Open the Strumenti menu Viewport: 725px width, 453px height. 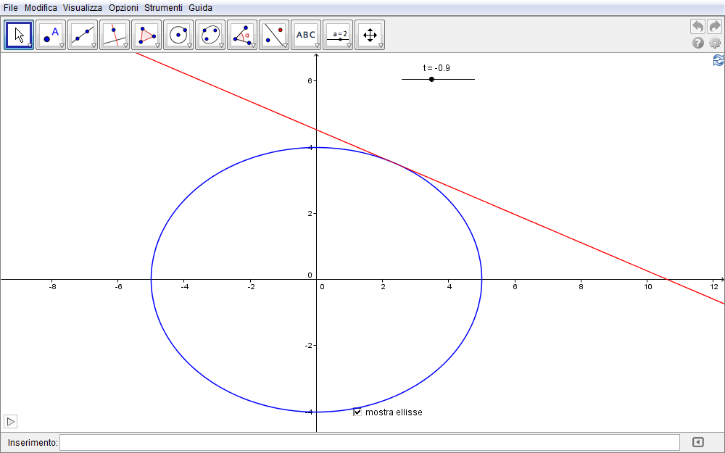163,7
